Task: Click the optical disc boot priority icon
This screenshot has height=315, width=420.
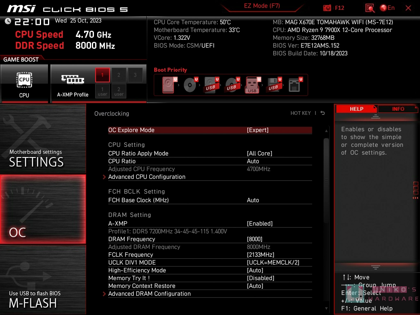Action: (x=190, y=85)
